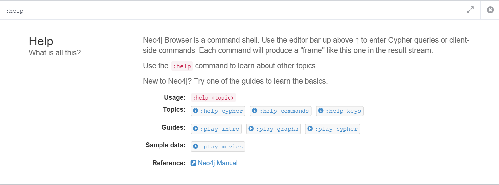This screenshot has height=185, width=499.
Task: Load the ':play movies' sample data label
Action: [x=222, y=147]
